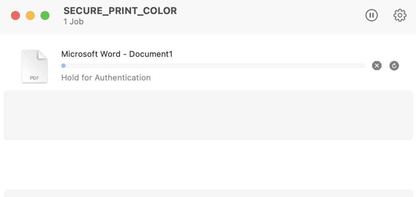Screen dimensions: 416x197
Task: Open printer settings gear
Action: tap(400, 15)
